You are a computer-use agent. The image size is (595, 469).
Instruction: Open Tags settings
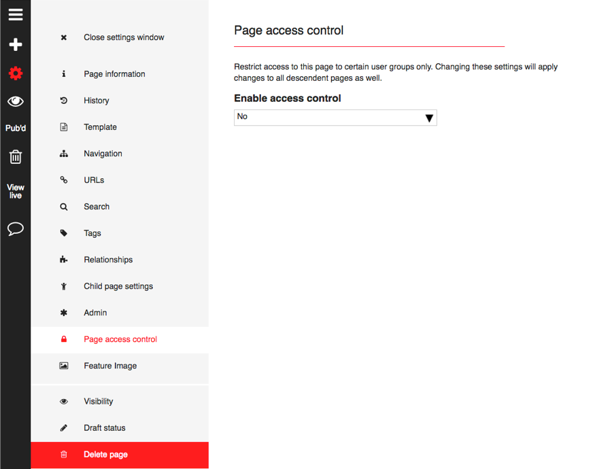pyautogui.click(x=92, y=233)
